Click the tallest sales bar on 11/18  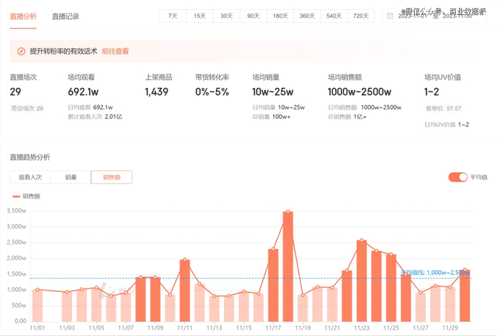click(x=288, y=267)
